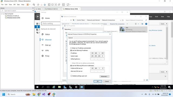This screenshot has height=97, width=173.
Task: Open the change view dropdown in Network Connections
Action: click(138, 24)
